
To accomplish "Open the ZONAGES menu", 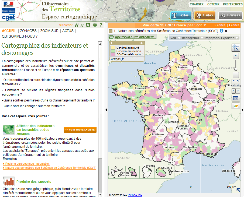I will [28, 31].
